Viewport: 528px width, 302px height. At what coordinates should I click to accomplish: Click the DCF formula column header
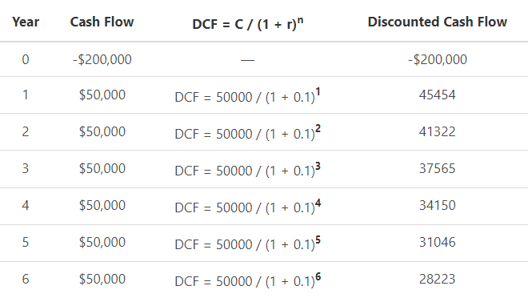pyautogui.click(x=247, y=23)
